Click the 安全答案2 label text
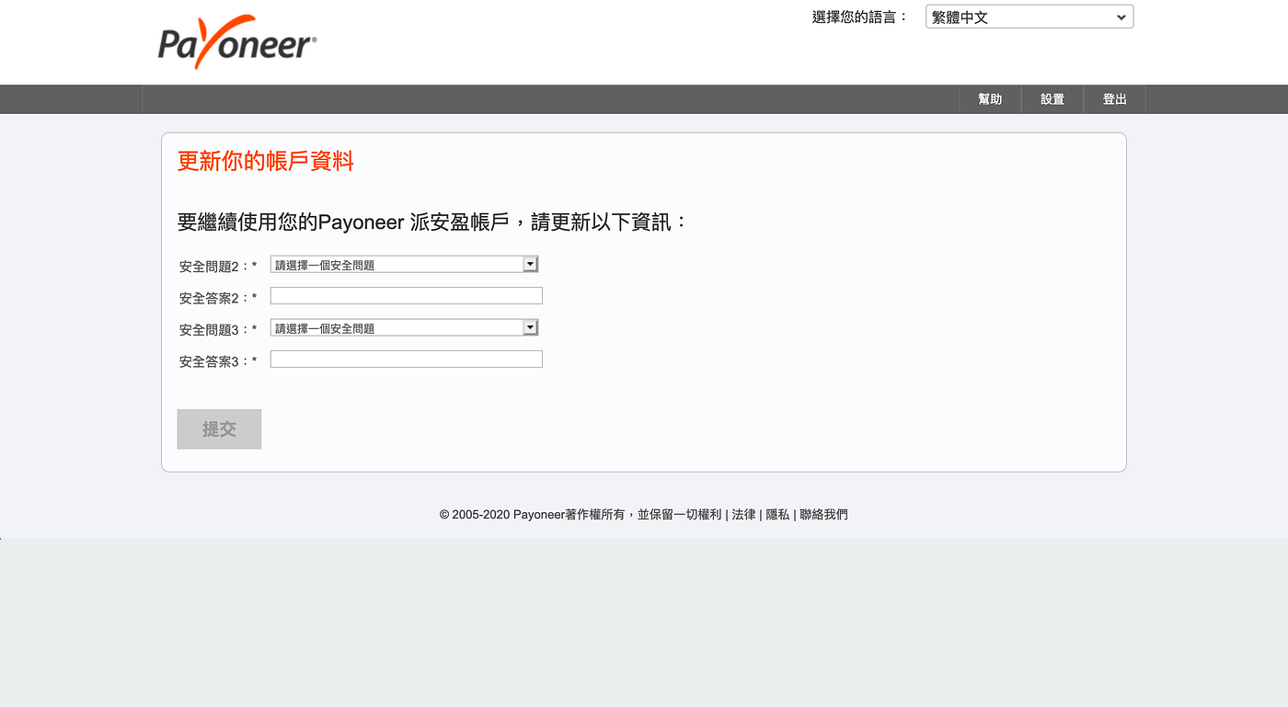The image size is (1288, 707). pyautogui.click(x=218, y=299)
